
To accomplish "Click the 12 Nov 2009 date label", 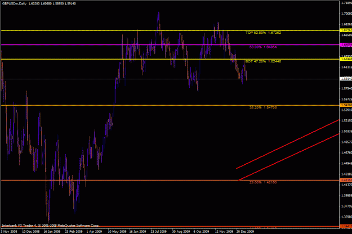I will pyautogui.click(x=224, y=232).
